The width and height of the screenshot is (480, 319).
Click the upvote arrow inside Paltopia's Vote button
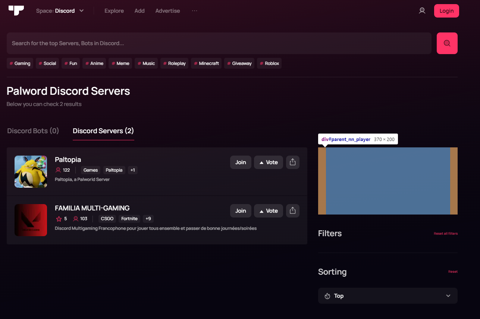[262, 162]
